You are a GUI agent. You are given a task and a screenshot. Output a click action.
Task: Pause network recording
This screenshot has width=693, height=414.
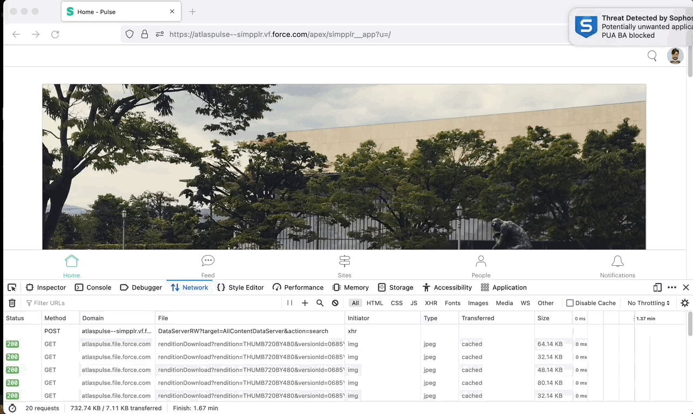pos(290,303)
